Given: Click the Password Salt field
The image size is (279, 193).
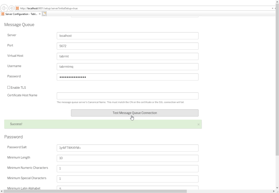Looking at the screenshot, I should click(127, 148).
